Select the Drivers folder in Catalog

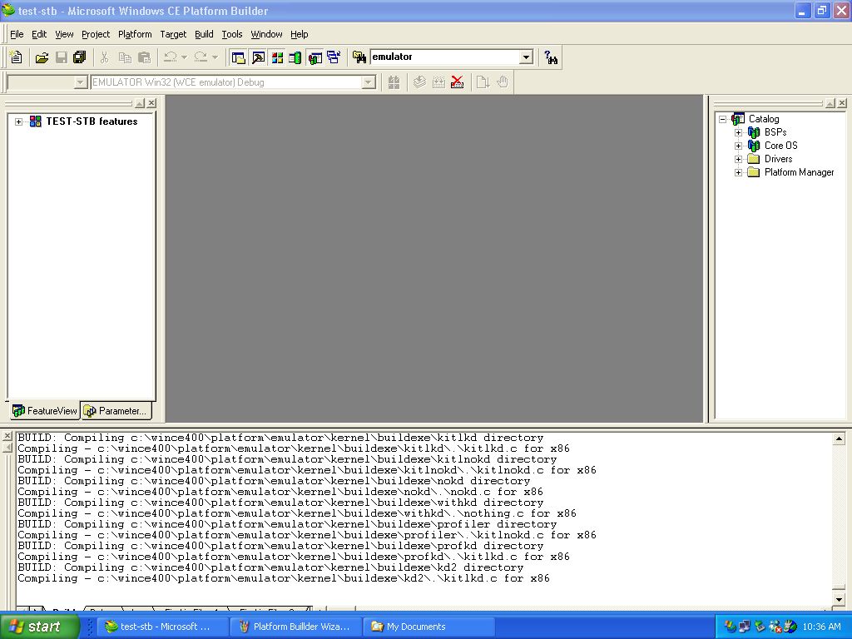[x=778, y=159]
